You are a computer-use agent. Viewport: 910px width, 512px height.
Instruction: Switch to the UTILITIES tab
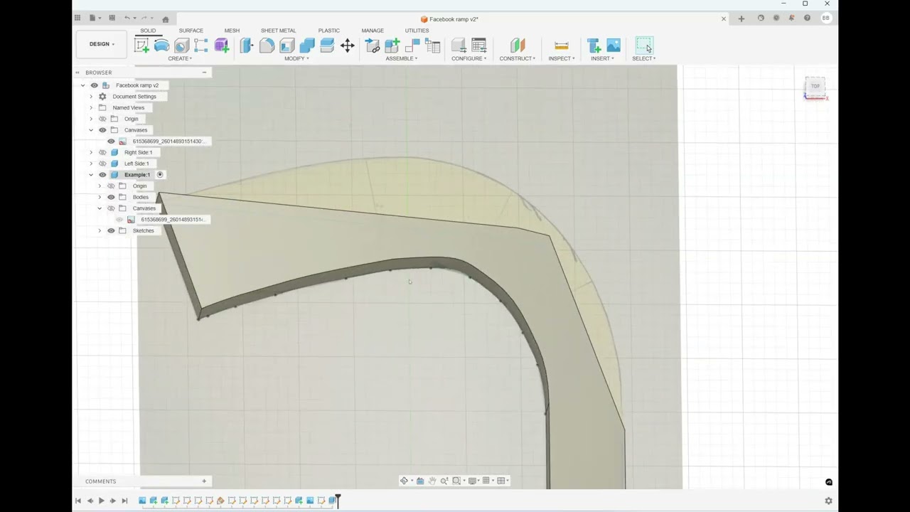click(417, 31)
